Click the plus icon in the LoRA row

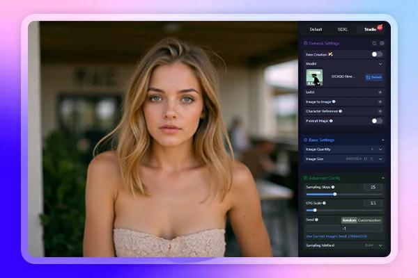pos(380,92)
